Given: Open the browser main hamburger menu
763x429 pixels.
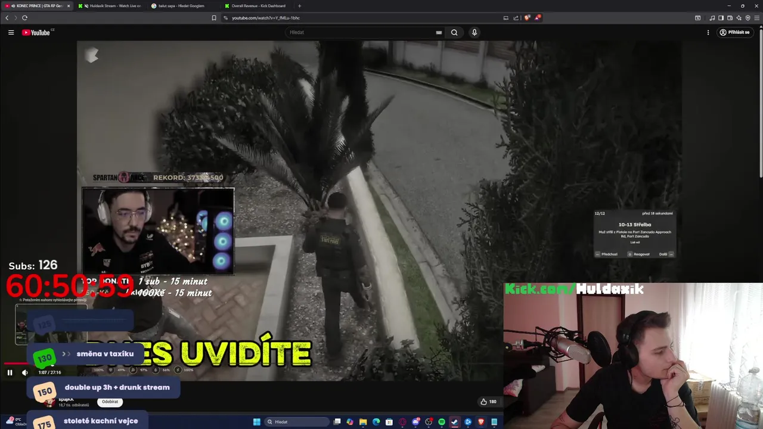Looking at the screenshot, I should [x=757, y=18].
